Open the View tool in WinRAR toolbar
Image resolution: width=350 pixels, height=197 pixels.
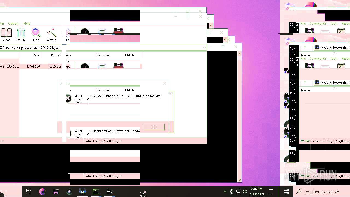pyautogui.click(x=6, y=35)
